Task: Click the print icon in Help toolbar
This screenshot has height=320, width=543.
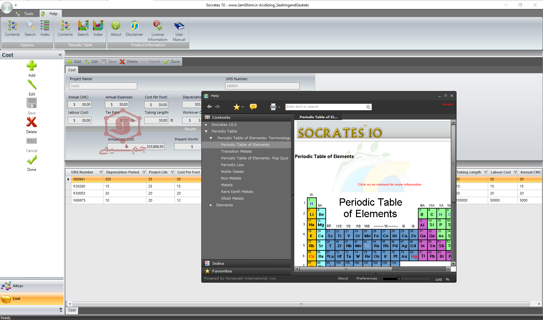Action: click(273, 107)
